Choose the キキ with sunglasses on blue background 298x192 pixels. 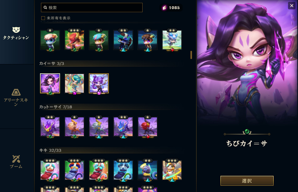(123, 170)
